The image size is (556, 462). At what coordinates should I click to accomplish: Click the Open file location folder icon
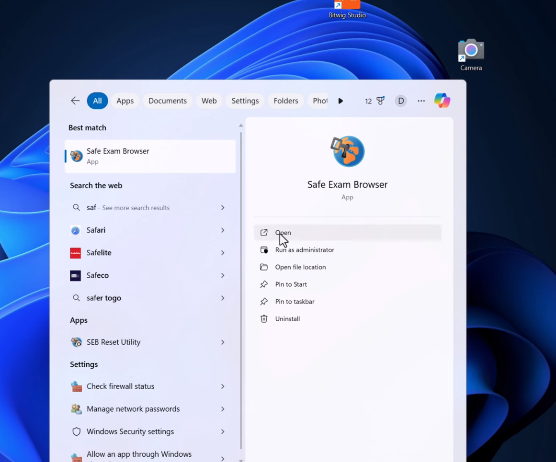click(264, 267)
